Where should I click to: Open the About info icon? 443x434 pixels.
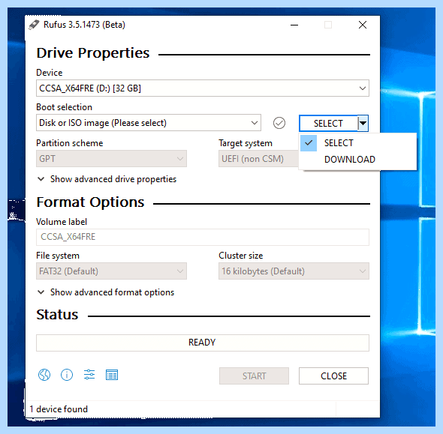pos(67,375)
